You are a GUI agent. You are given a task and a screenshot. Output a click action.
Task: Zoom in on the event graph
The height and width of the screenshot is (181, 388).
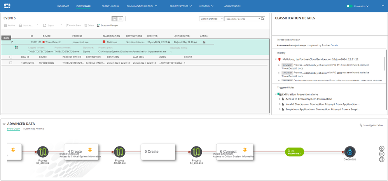coord(381,148)
